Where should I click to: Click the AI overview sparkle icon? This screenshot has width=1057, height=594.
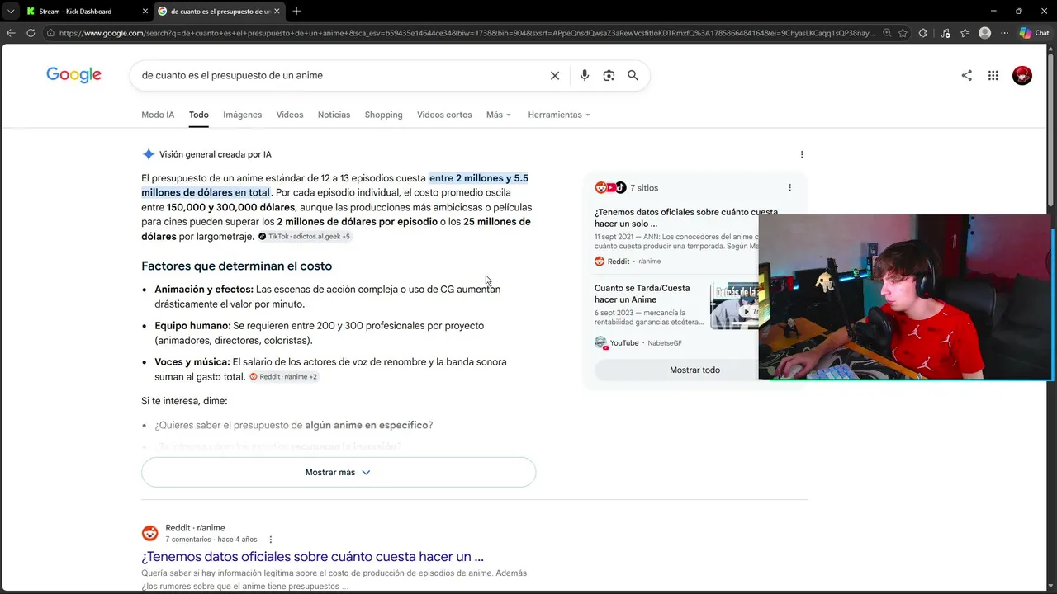148,154
